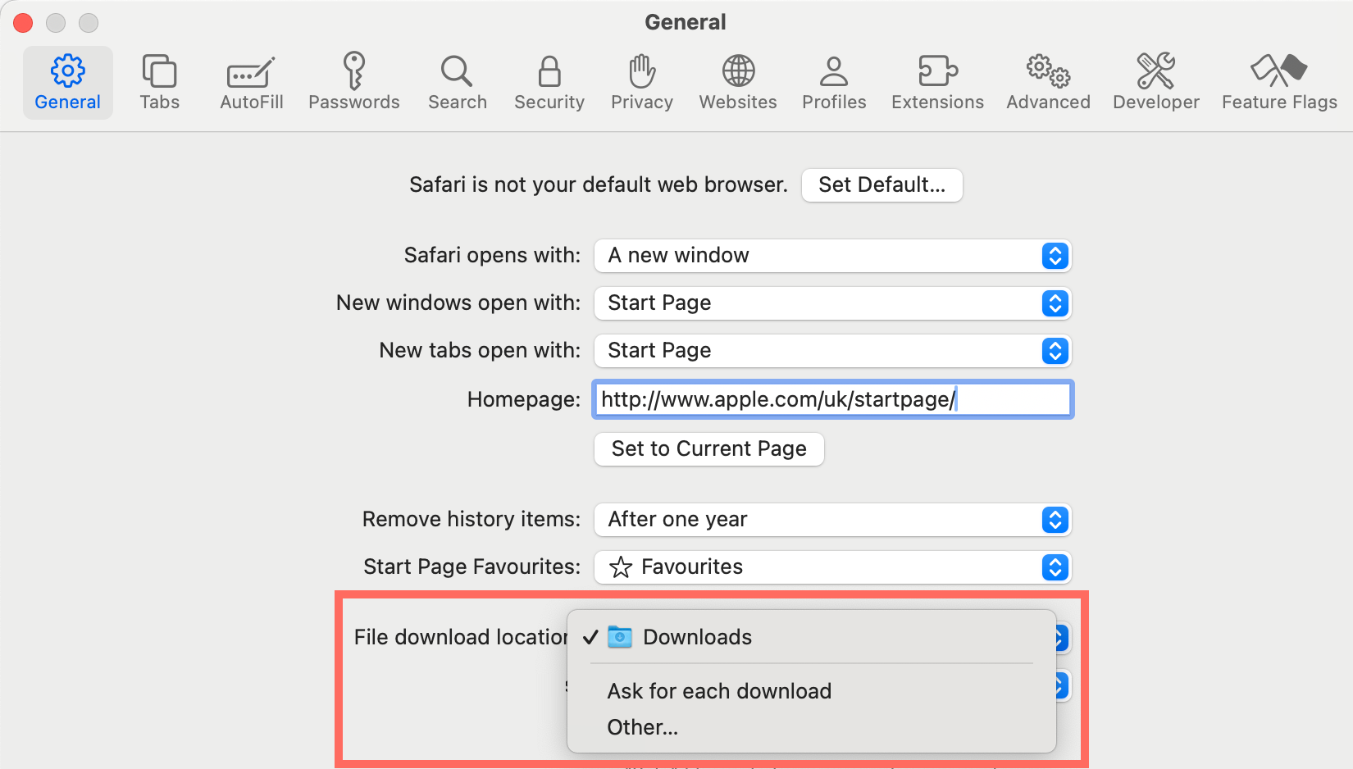Switch to the Feature Flags pane
Image resolution: width=1353 pixels, height=769 pixels.
click(x=1278, y=83)
